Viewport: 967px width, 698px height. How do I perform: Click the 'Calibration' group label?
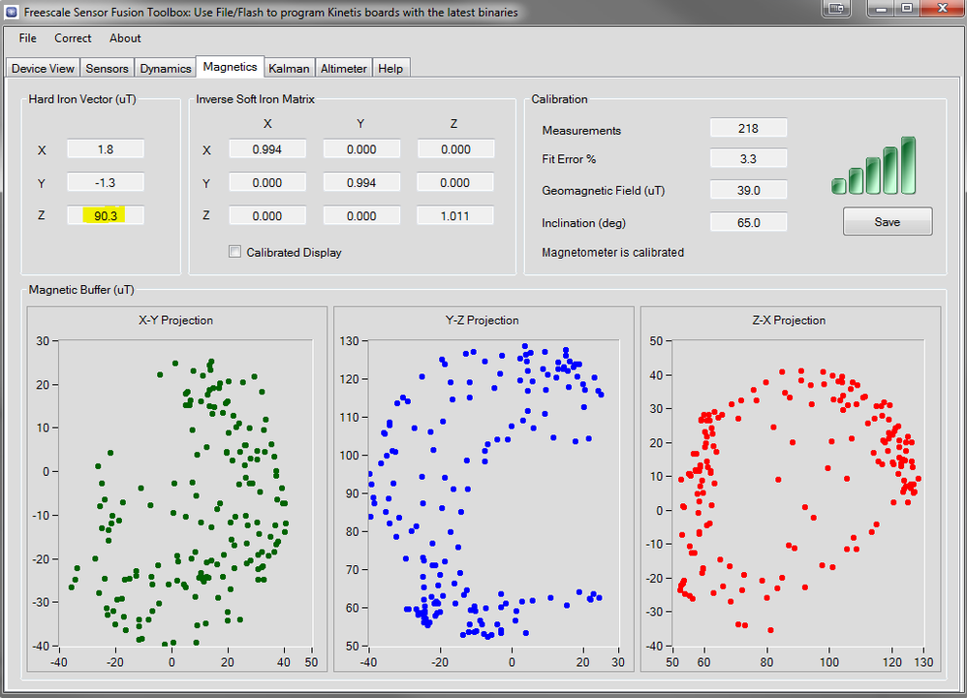click(x=559, y=99)
